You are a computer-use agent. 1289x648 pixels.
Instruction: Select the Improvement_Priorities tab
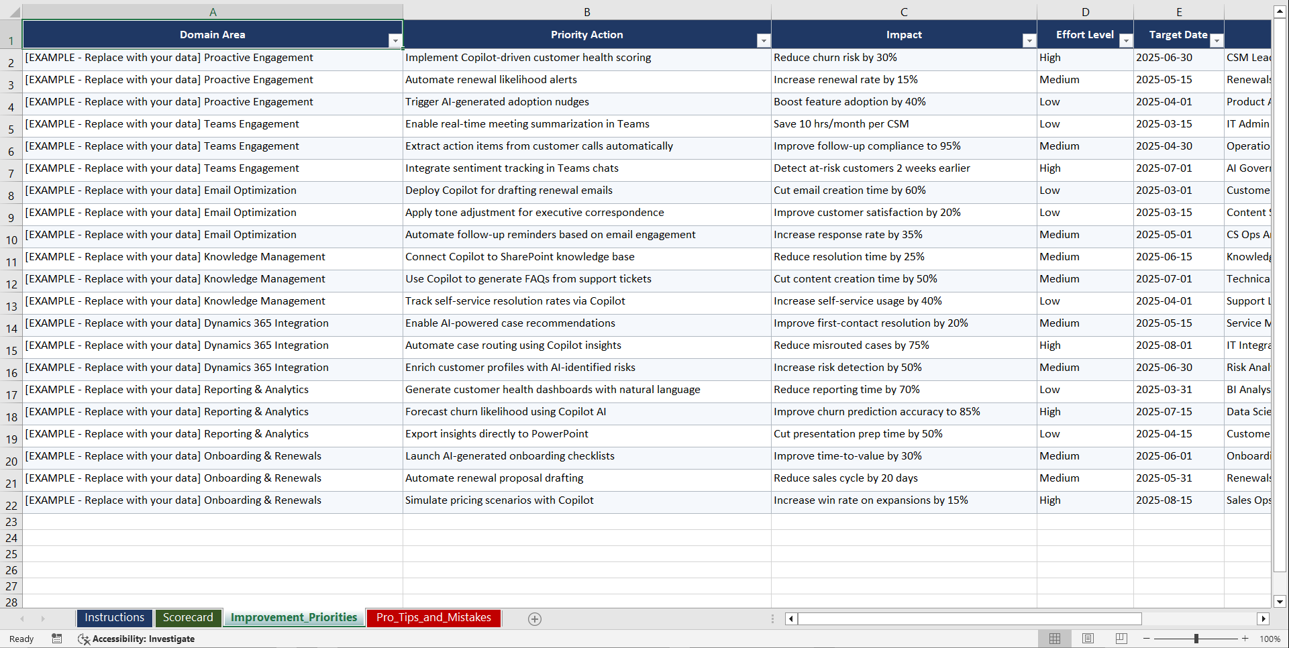293,617
